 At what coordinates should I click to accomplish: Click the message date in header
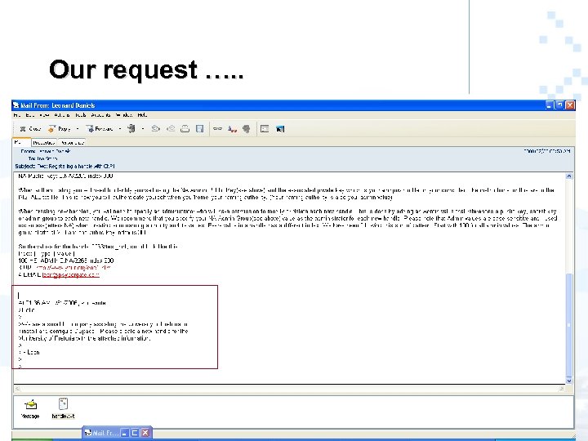[547, 151]
